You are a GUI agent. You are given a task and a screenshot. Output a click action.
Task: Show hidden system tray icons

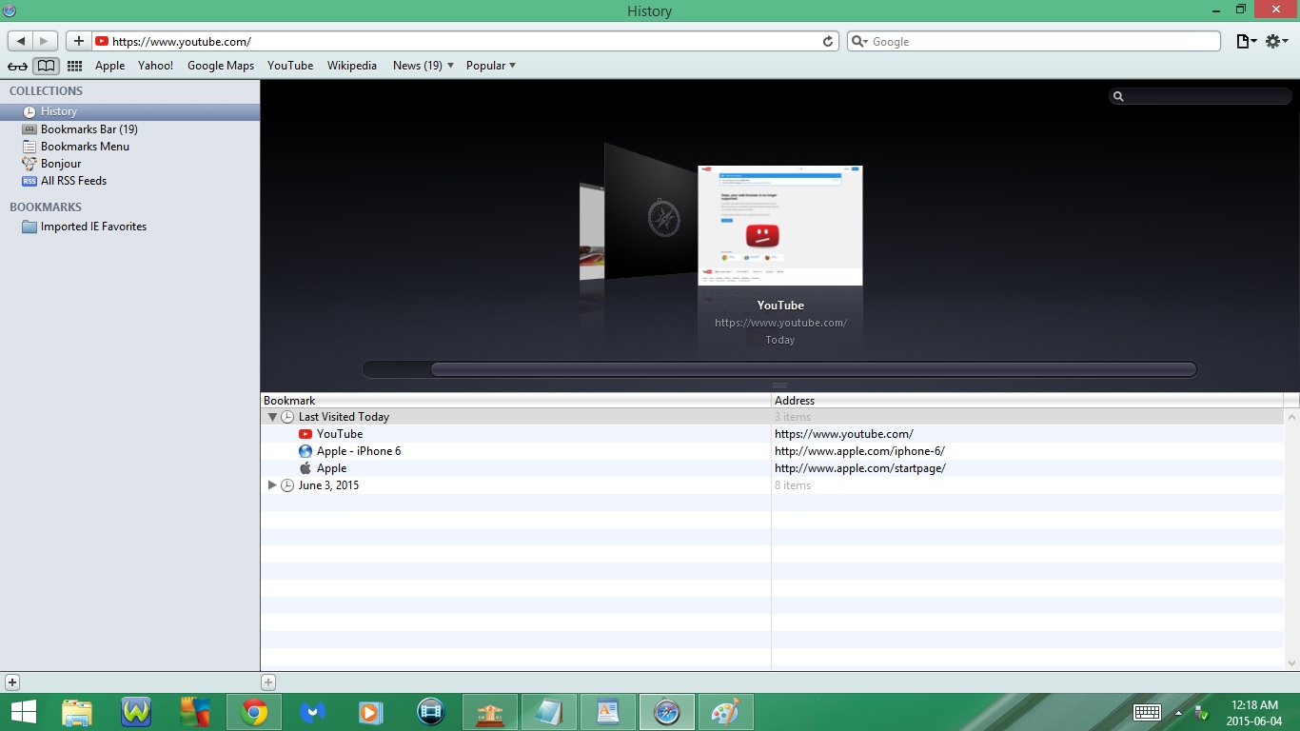tap(1178, 712)
